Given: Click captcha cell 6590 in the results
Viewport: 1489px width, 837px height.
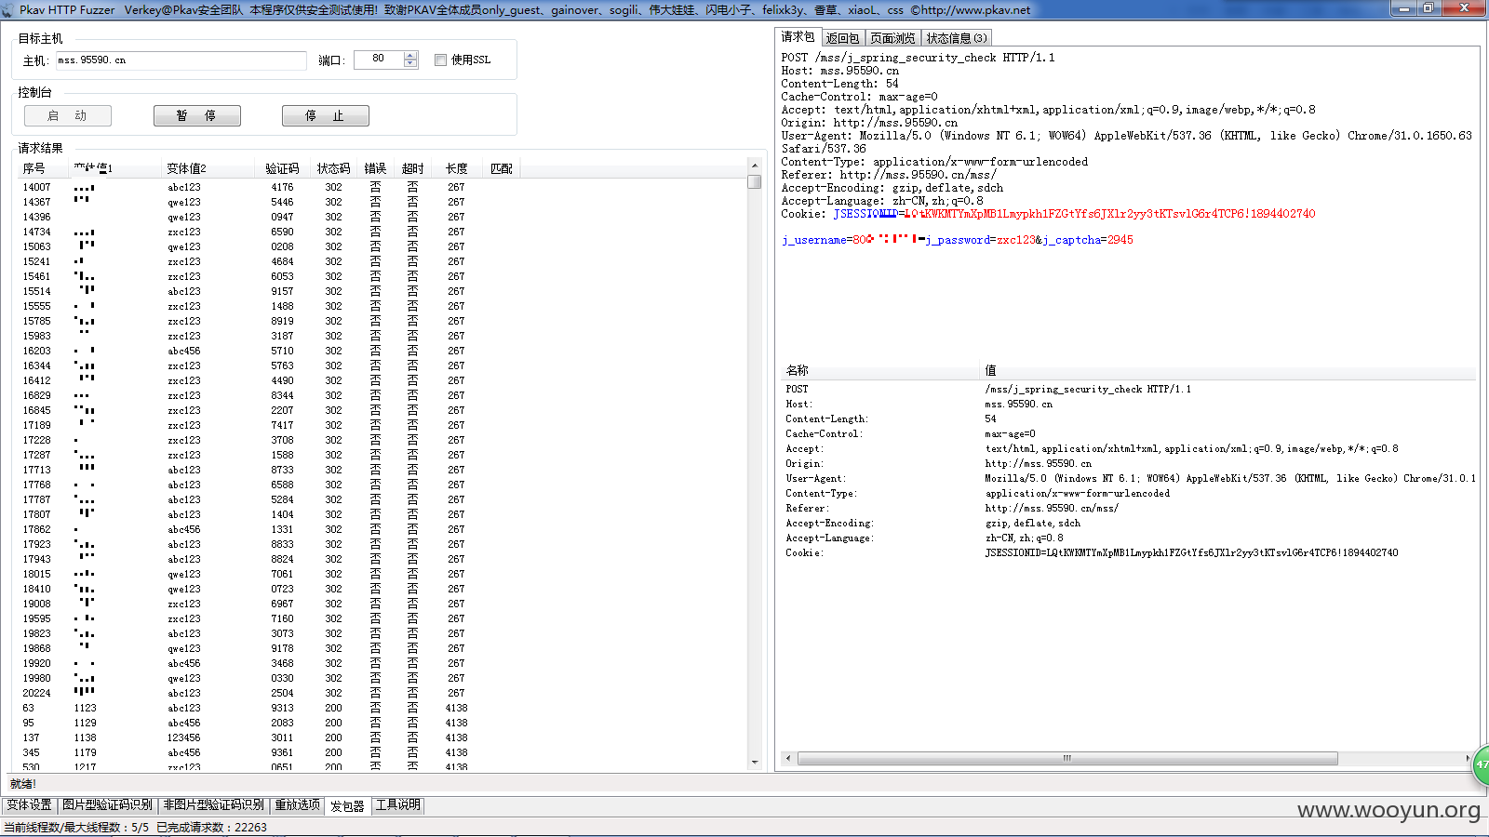Looking at the screenshot, I should (x=282, y=232).
